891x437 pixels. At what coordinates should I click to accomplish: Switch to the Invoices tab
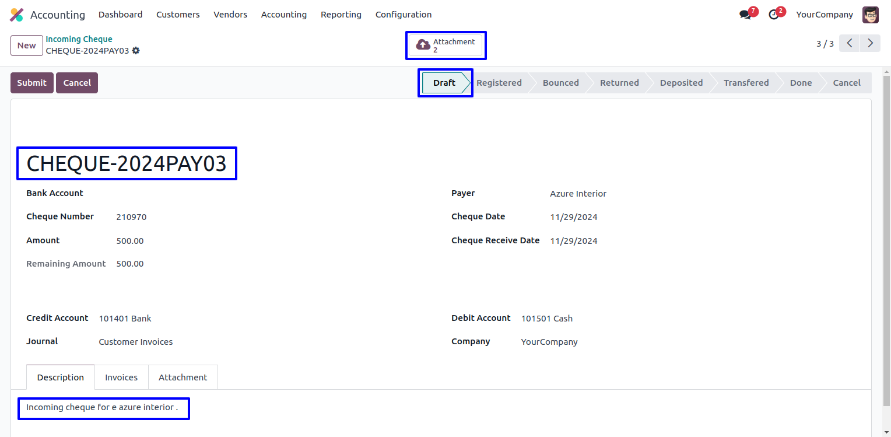121,377
